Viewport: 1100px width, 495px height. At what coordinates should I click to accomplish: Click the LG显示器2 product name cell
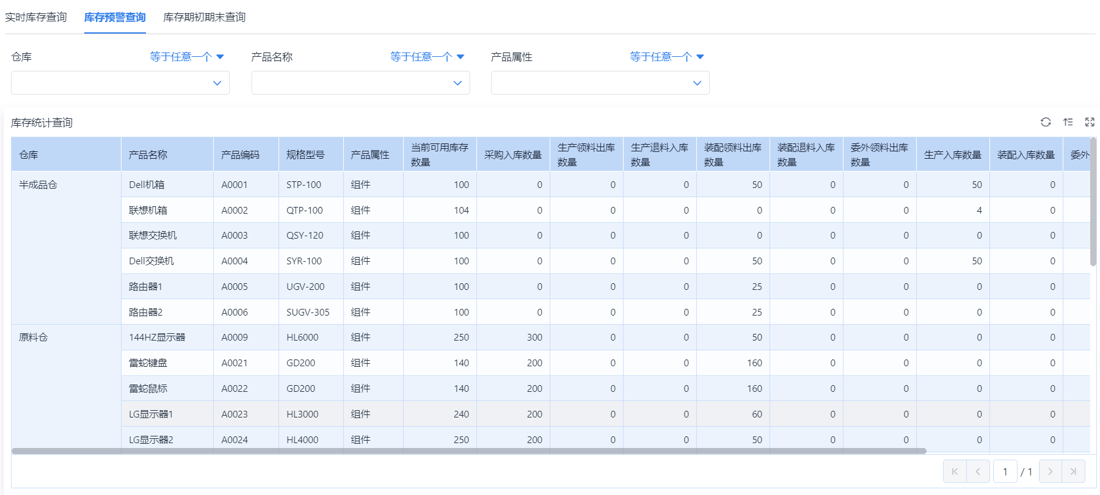coord(167,439)
